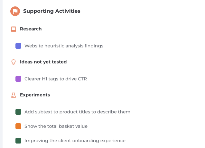
Task: Click the orange square beside total basket value
Action: pos(18,126)
